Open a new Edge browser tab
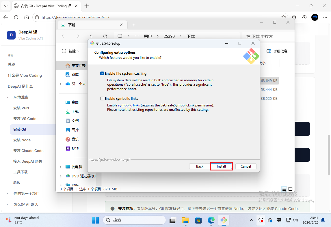Screen dimensions: 331x227 [x=87, y=6]
